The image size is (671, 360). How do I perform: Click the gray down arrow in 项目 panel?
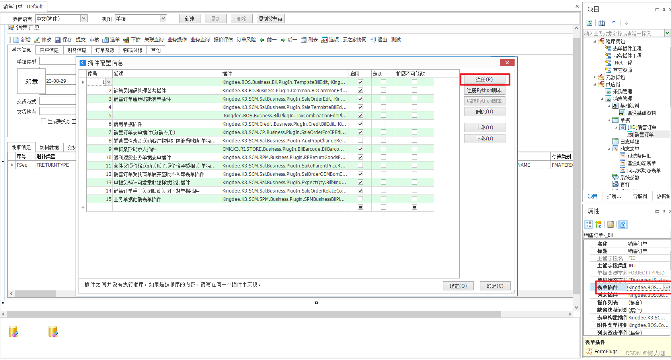click(626, 23)
